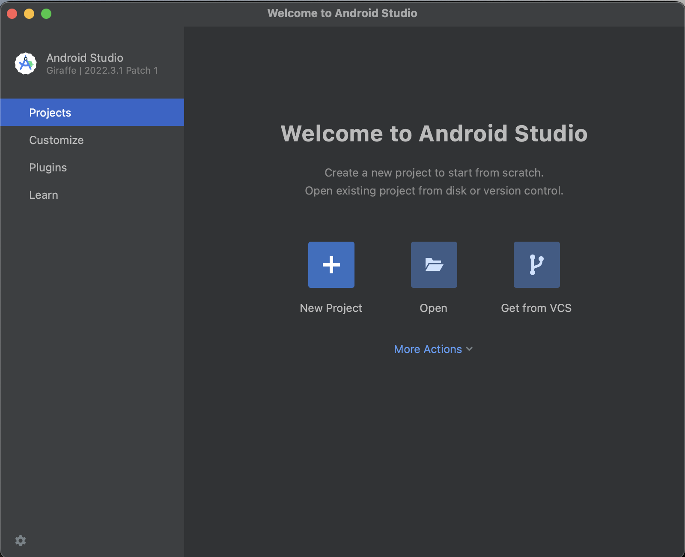Switch to the Customize tab
The height and width of the screenshot is (557, 685).
[57, 140]
